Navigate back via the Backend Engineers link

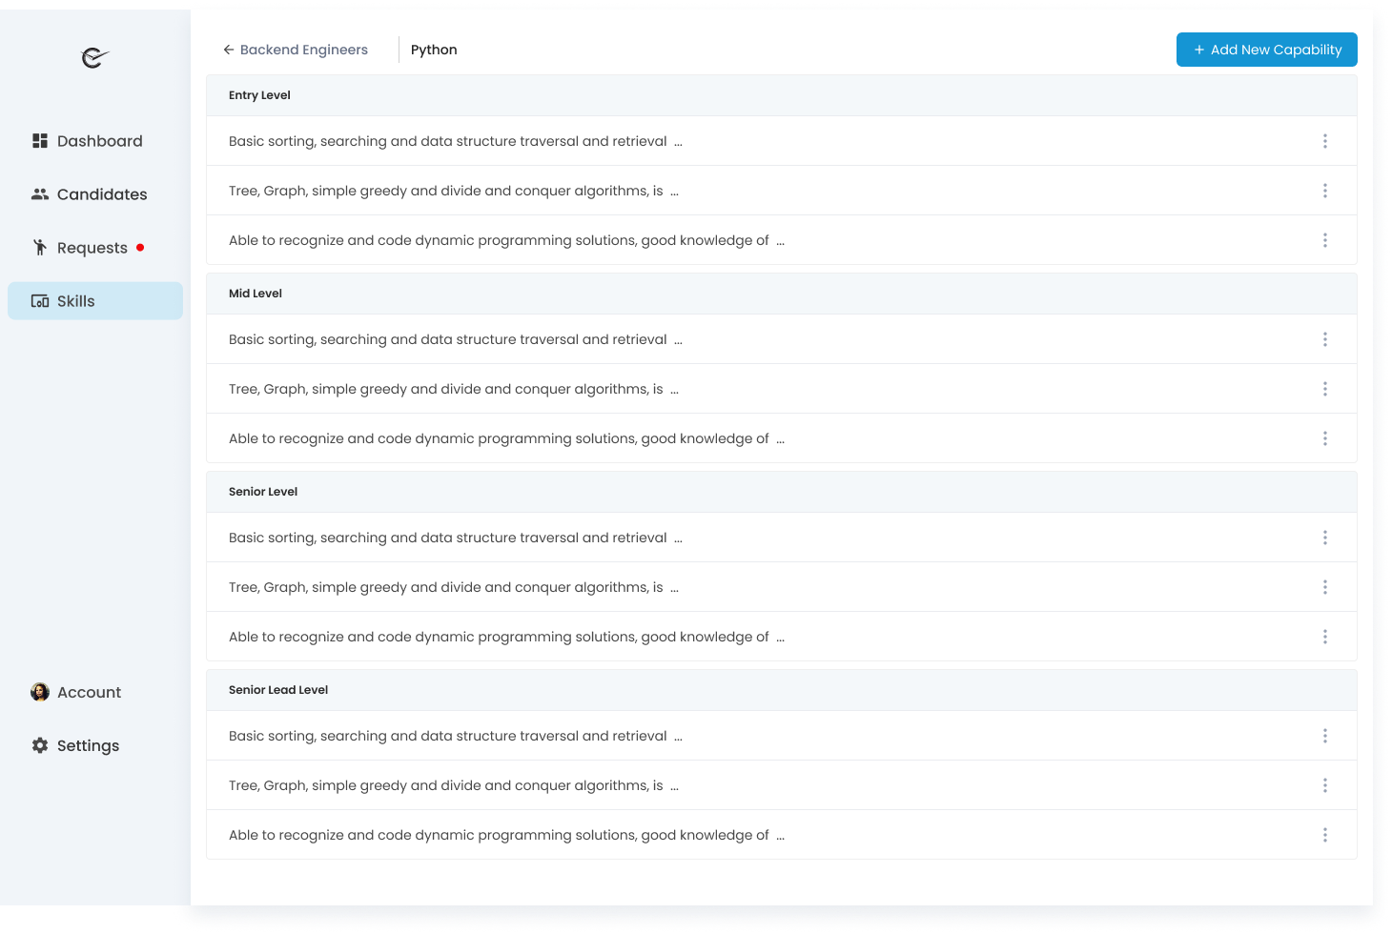click(304, 49)
